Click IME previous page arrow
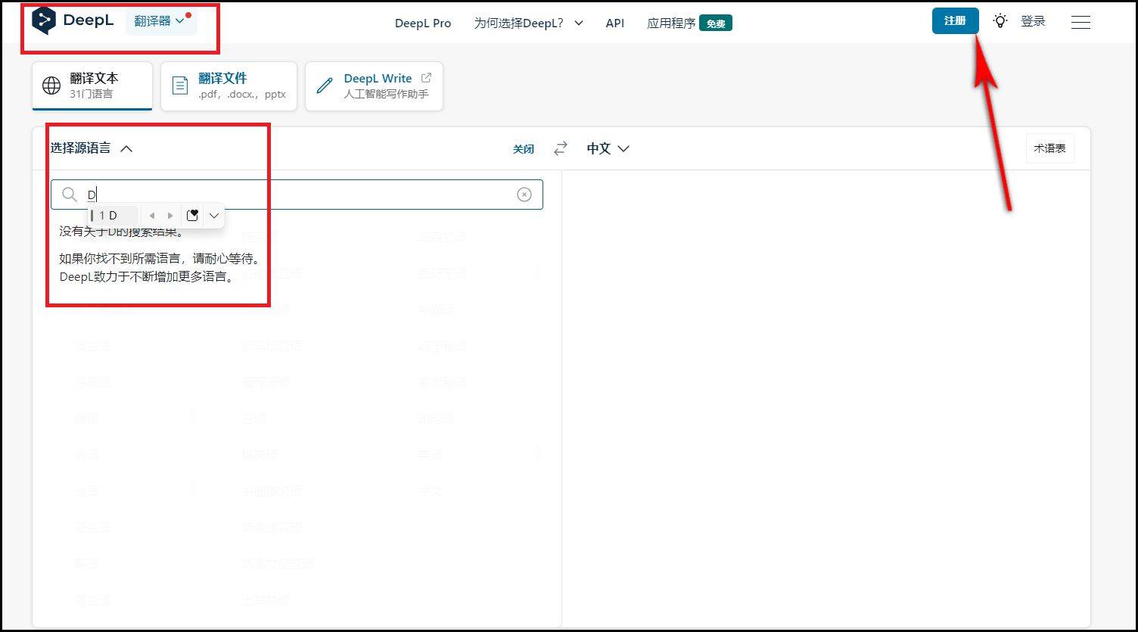Image resolution: width=1138 pixels, height=632 pixels. click(x=152, y=216)
